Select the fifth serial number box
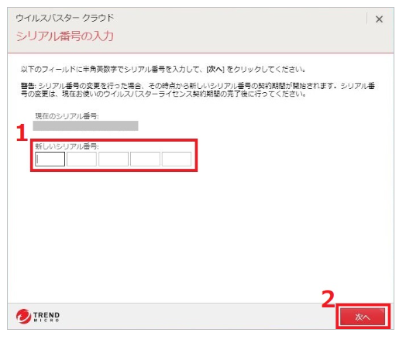 [x=177, y=159]
